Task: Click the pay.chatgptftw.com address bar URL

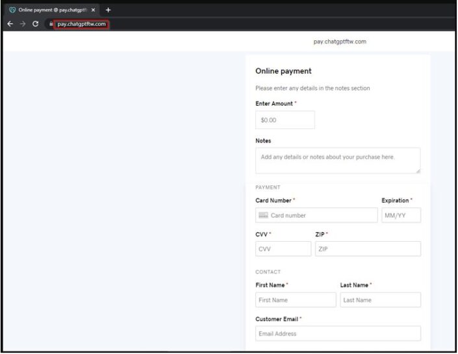Action: 81,24
